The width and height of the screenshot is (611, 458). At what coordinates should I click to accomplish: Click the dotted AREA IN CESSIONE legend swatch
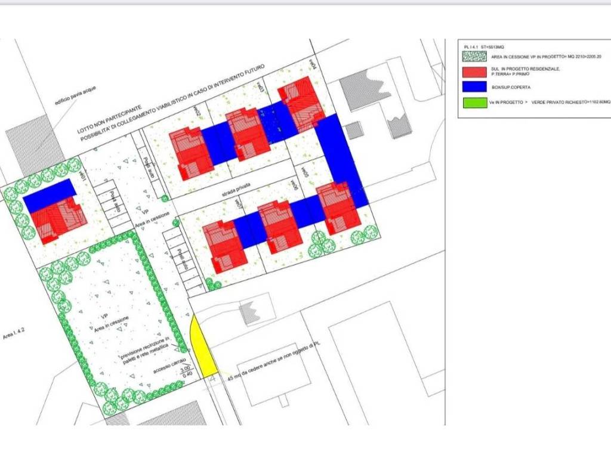pyautogui.click(x=474, y=57)
